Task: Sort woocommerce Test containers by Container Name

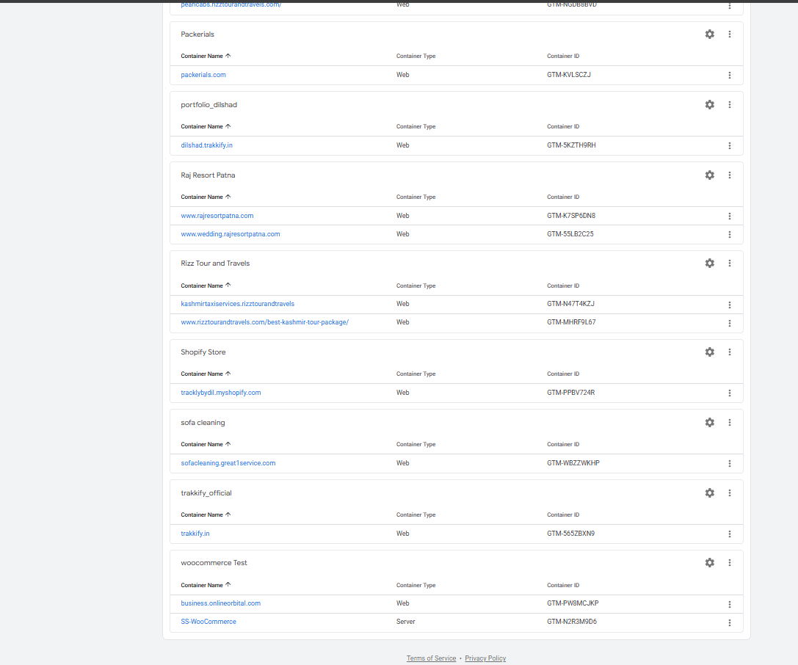Action: (206, 584)
